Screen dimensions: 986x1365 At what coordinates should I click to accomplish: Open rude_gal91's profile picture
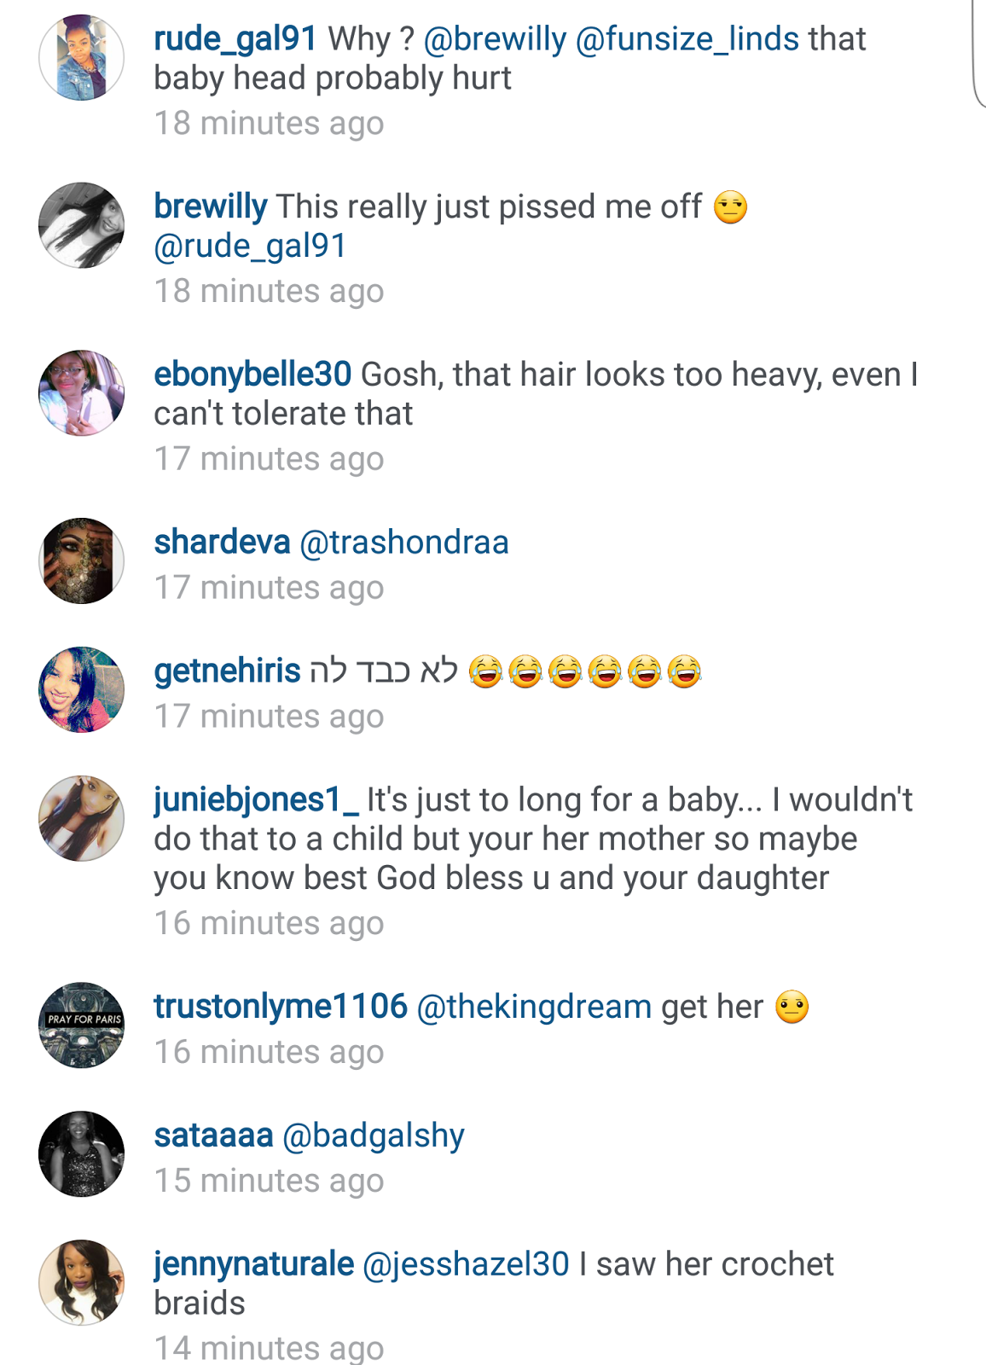tap(81, 57)
